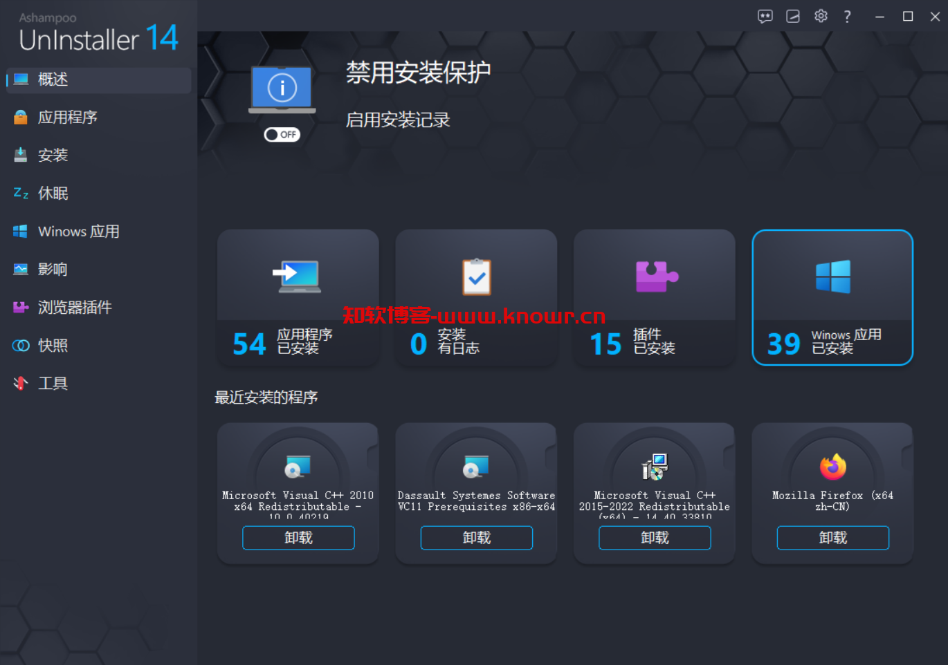948x665 pixels.
Task: Click the large blue Windows logo icon
Action: point(833,277)
